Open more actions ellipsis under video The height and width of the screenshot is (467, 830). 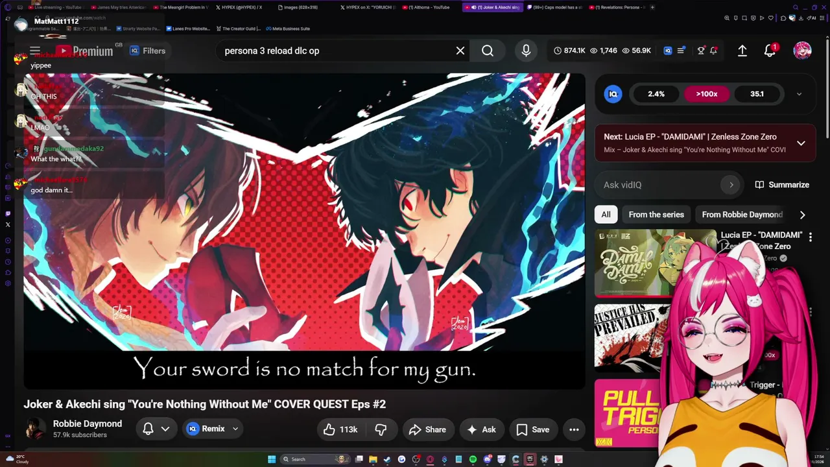tap(574, 429)
